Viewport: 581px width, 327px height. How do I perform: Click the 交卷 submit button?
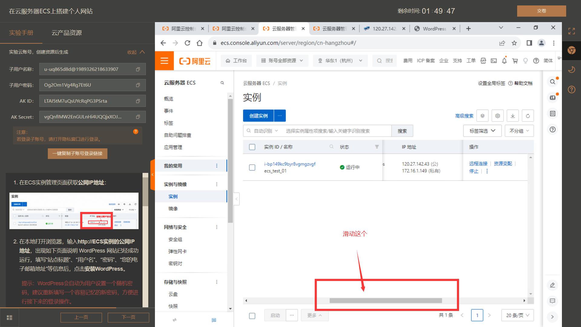coord(541,11)
